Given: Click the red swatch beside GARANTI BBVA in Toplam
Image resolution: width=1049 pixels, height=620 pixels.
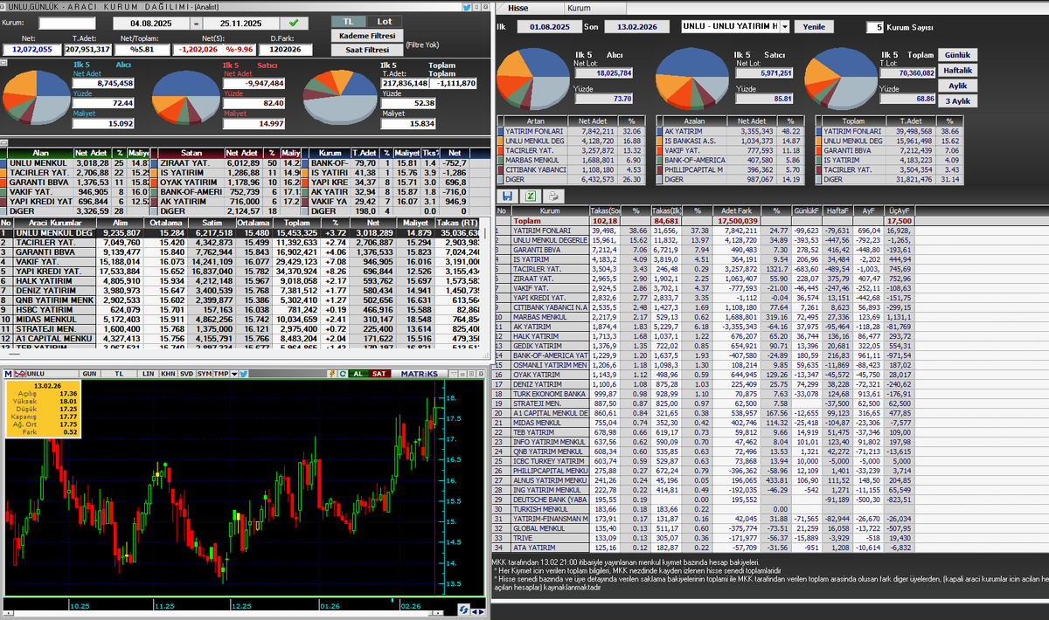Looking at the screenshot, I should (x=819, y=150).
